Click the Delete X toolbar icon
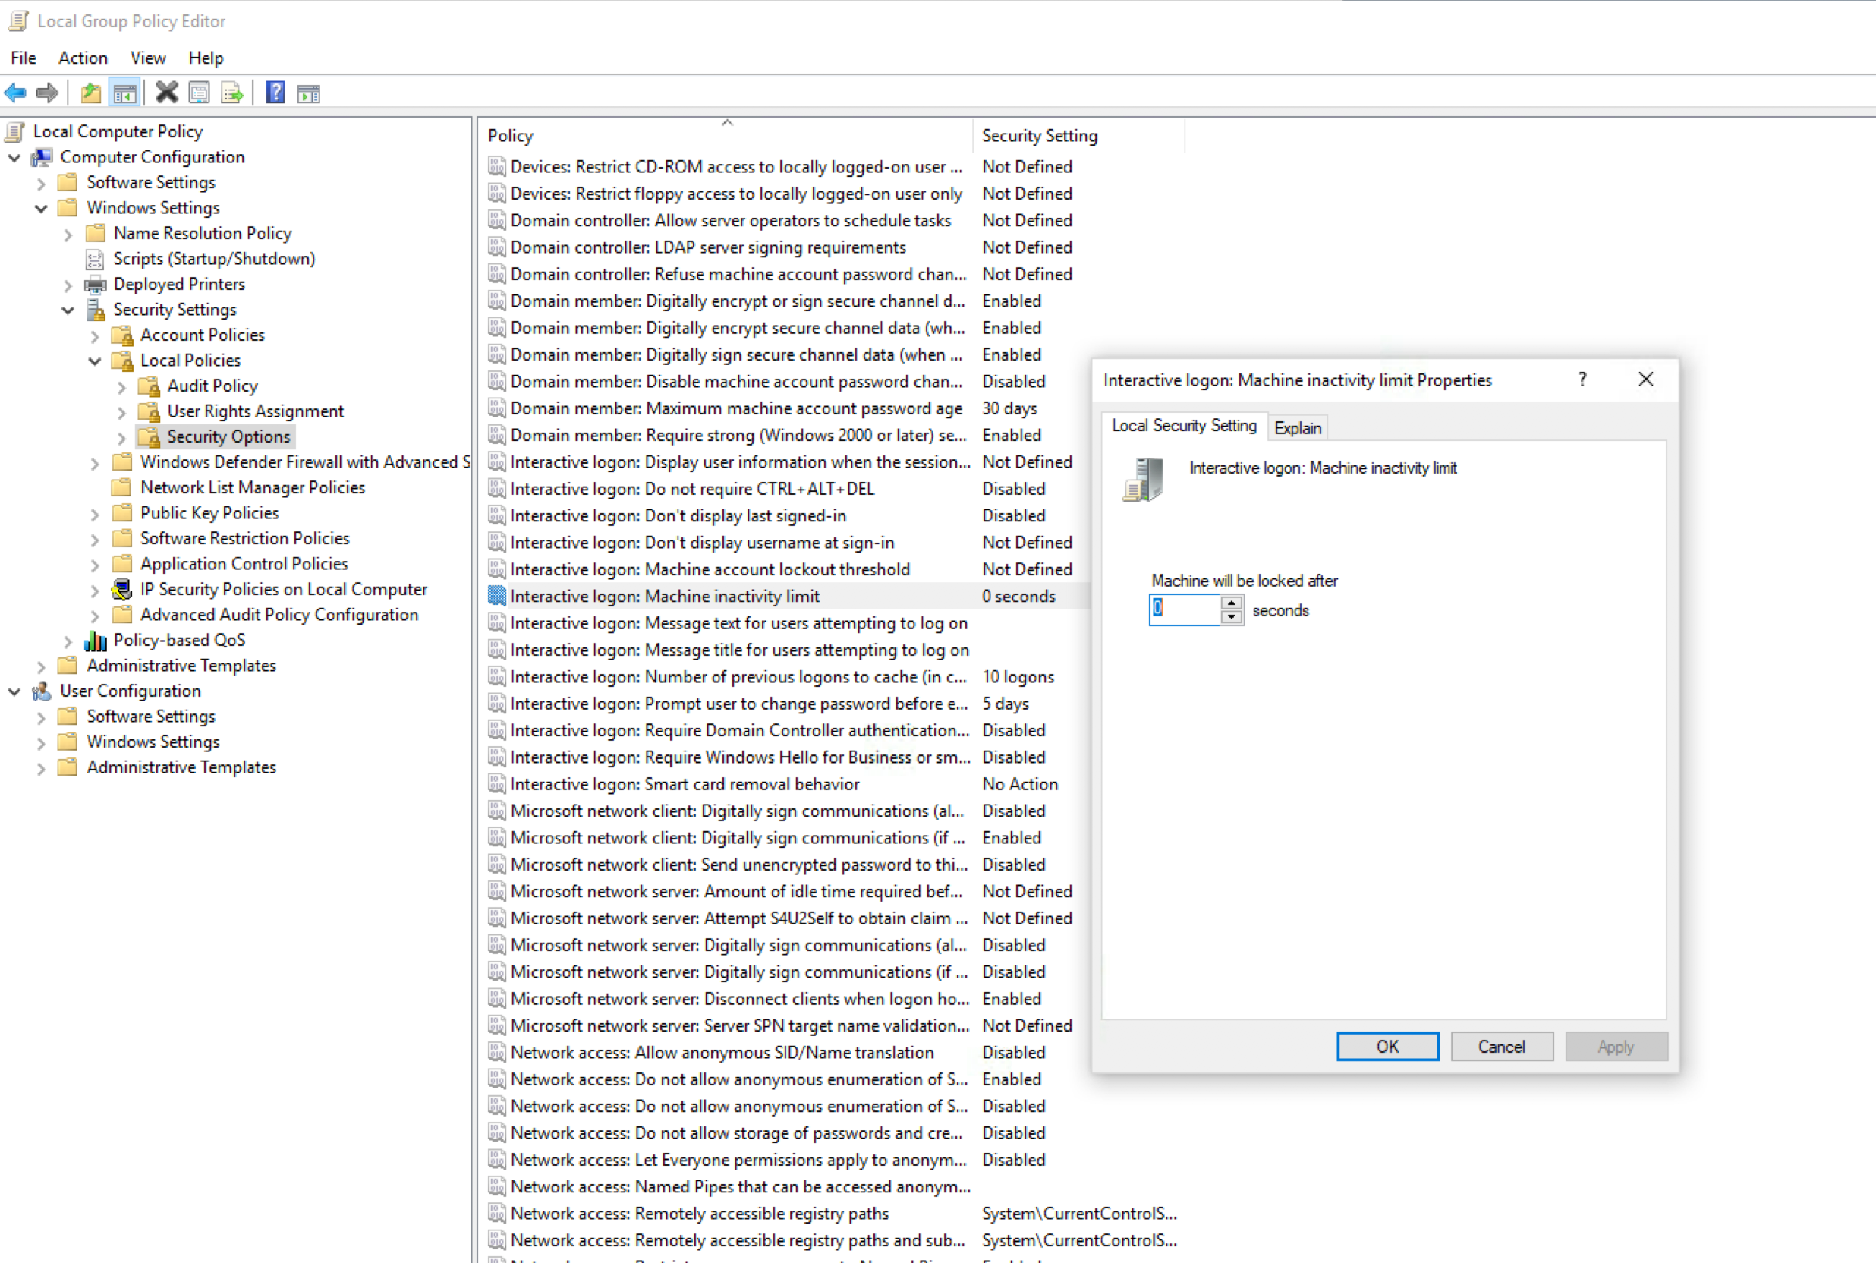 point(167,93)
